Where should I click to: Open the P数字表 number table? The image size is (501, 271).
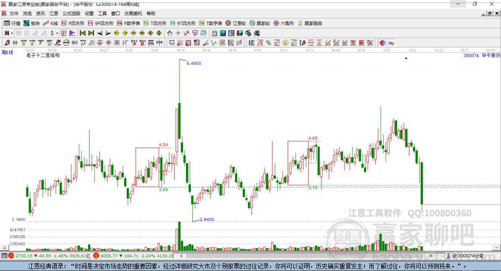129,23
